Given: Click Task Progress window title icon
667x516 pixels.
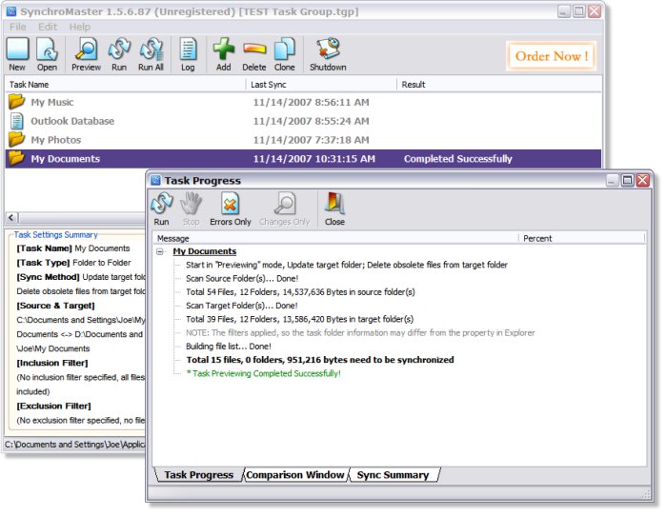Looking at the screenshot, I should 155,180.
